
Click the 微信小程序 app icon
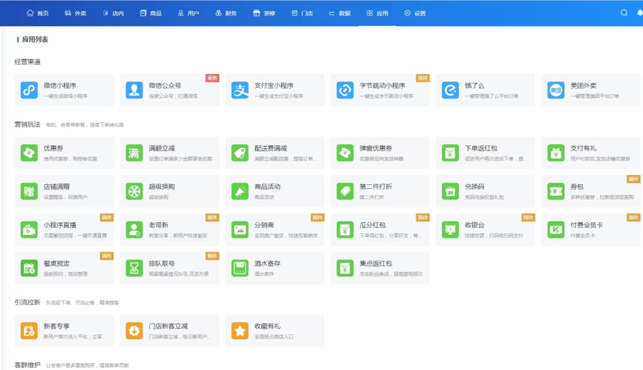[29, 90]
